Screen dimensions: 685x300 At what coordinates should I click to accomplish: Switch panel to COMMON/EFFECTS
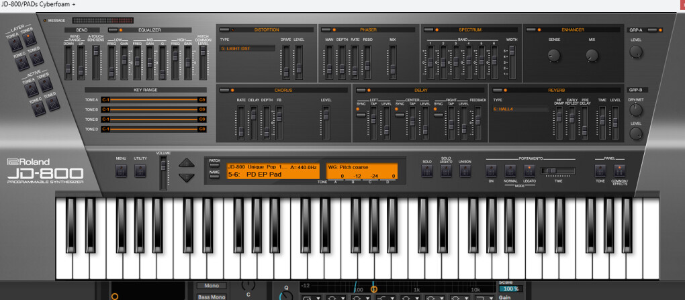click(619, 170)
